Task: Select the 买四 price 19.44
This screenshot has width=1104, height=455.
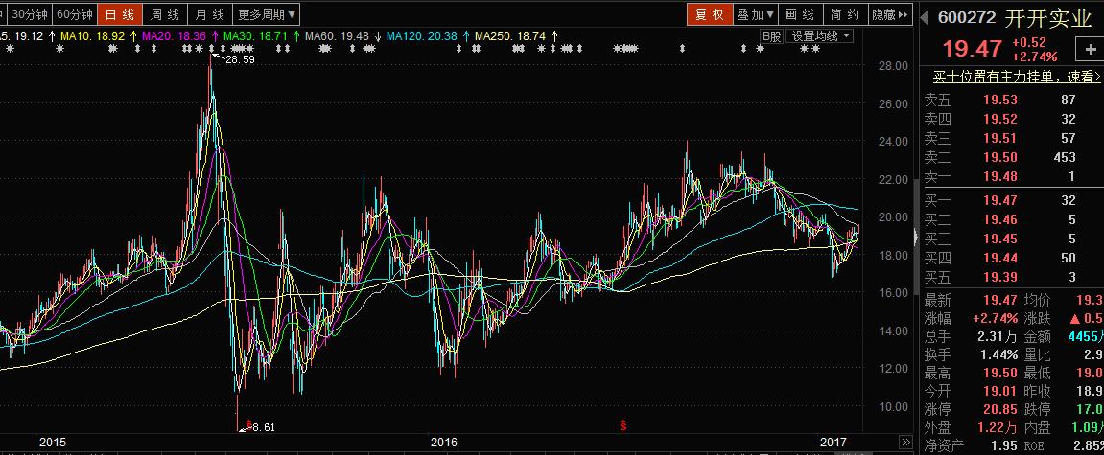Action: click(999, 258)
